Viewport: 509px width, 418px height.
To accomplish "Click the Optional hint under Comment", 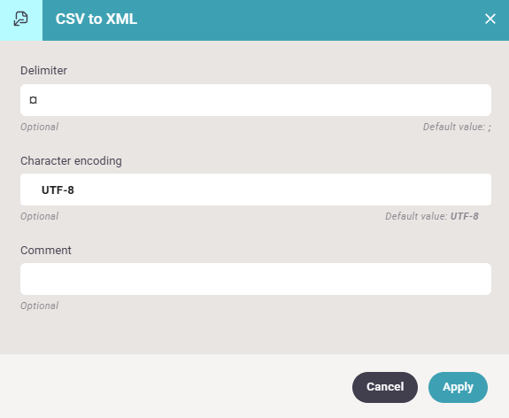I will pyautogui.click(x=39, y=306).
